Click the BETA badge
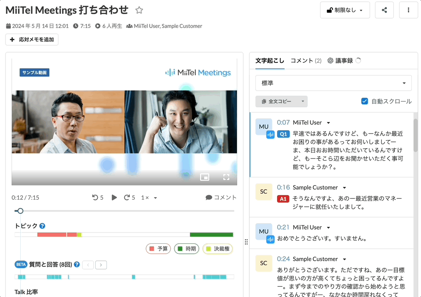Image resolution: width=421 pixels, height=297 pixels. click(x=21, y=265)
